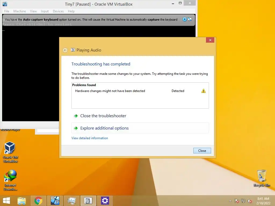Open Google Chrome from the taskbar
This screenshot has width=275, height=206.
point(38,201)
